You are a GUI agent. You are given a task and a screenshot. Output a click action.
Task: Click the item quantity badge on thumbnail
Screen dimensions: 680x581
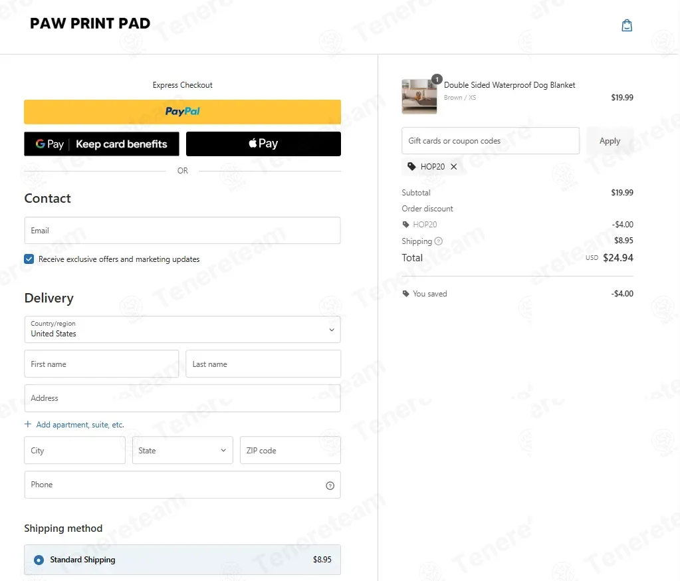437,79
